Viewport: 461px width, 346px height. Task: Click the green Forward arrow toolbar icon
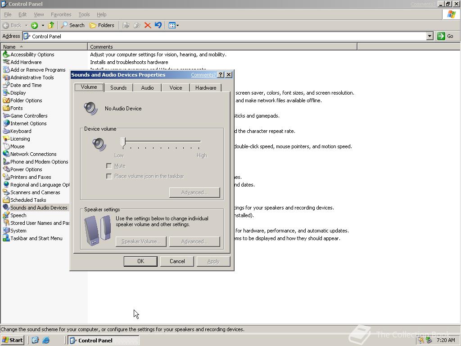(34, 25)
